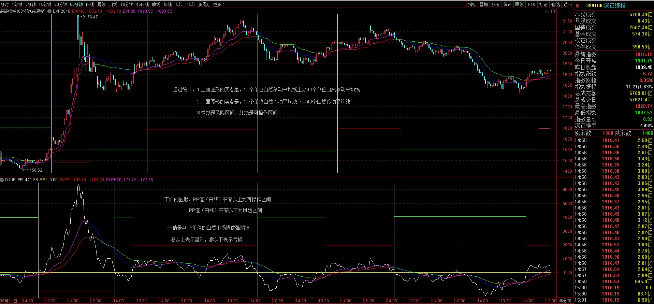Click the 涨家数 1360 count
Screen dimensions: 654x304
(608, 133)
